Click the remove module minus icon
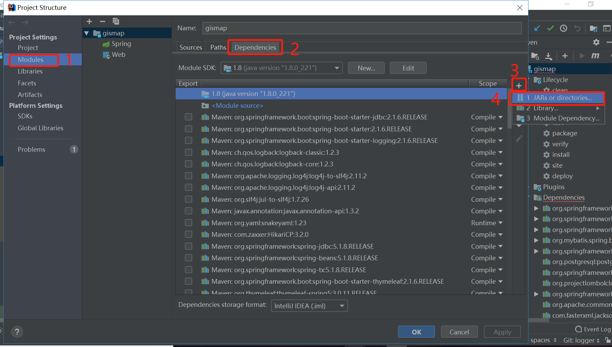612x347 pixels. click(x=103, y=21)
